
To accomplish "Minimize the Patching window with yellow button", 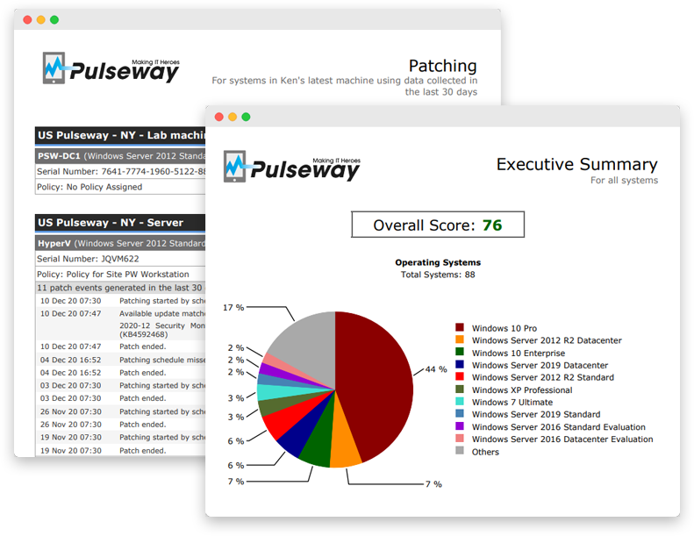I will (x=40, y=20).
